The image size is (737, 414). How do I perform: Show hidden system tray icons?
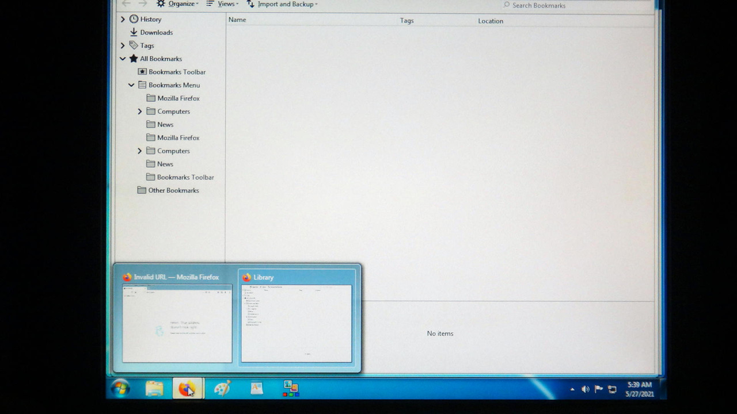(x=572, y=389)
